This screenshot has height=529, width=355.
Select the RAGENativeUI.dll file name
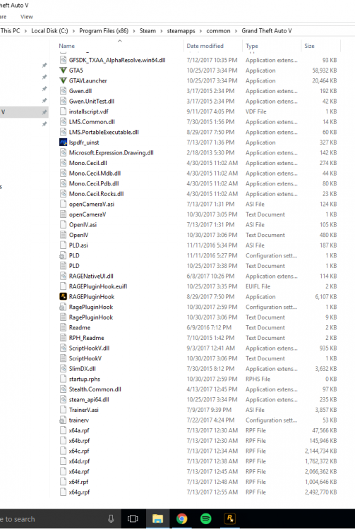click(x=91, y=276)
